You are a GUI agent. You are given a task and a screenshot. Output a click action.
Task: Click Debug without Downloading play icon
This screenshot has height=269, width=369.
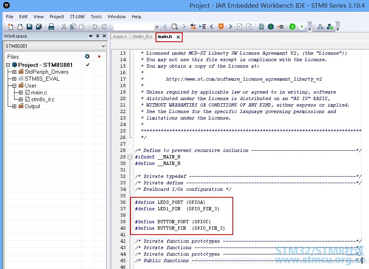click(x=302, y=26)
